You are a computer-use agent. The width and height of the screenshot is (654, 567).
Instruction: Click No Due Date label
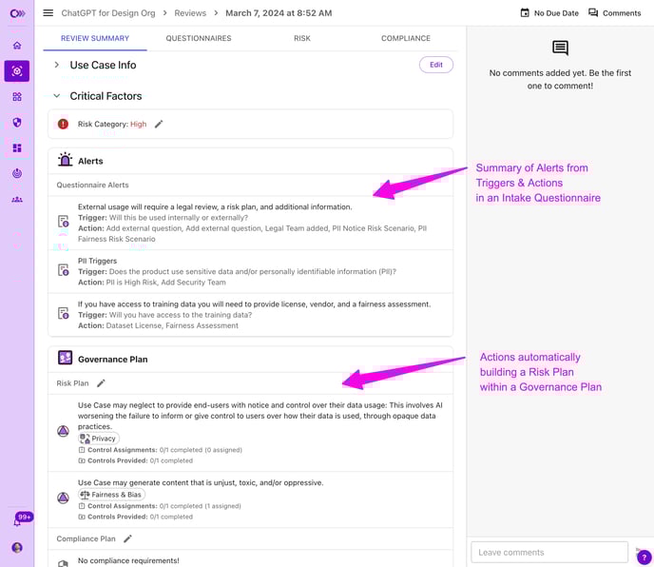pyautogui.click(x=556, y=13)
